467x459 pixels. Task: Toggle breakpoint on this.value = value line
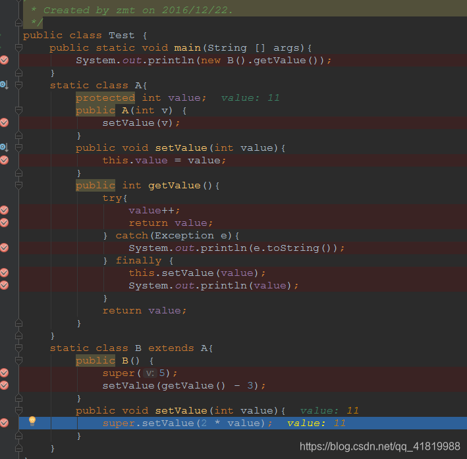click(x=4, y=160)
